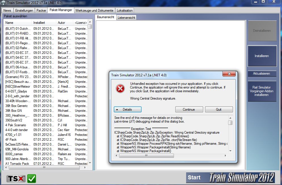Select the 30-40ft-Wooden-... package row
This screenshot has height=185, width=282.
[x=46, y=101]
